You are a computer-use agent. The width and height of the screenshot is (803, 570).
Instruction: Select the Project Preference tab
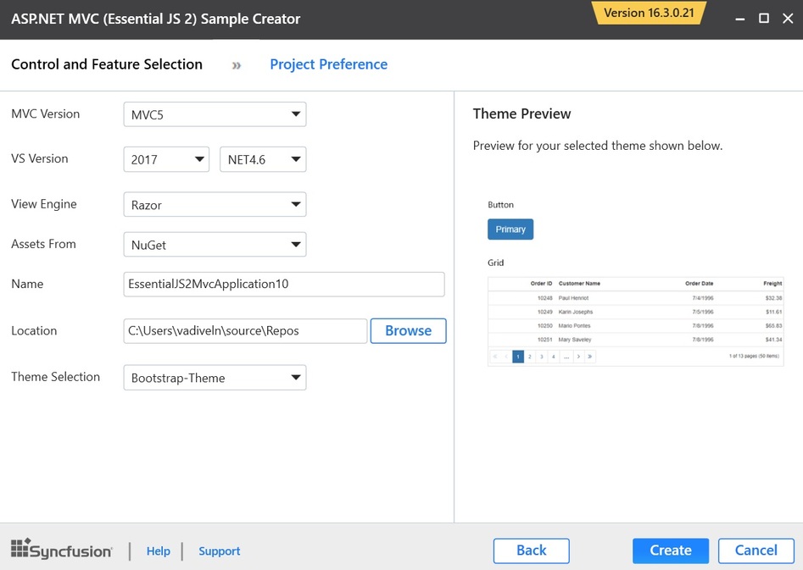(x=328, y=64)
